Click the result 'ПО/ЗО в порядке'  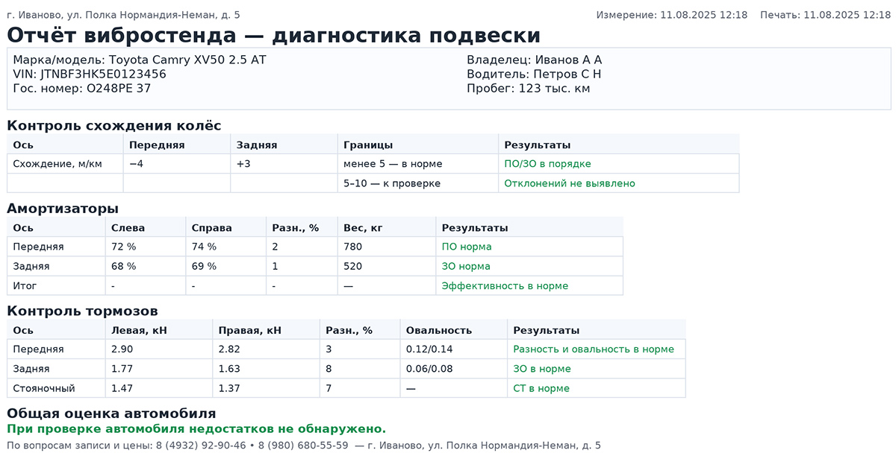(x=548, y=164)
